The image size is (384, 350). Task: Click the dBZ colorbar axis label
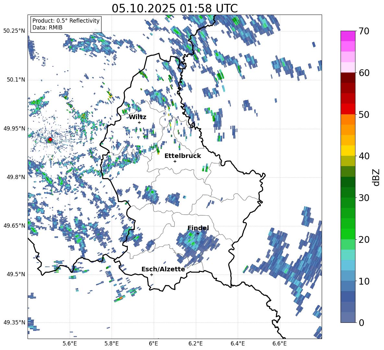pos(377,177)
